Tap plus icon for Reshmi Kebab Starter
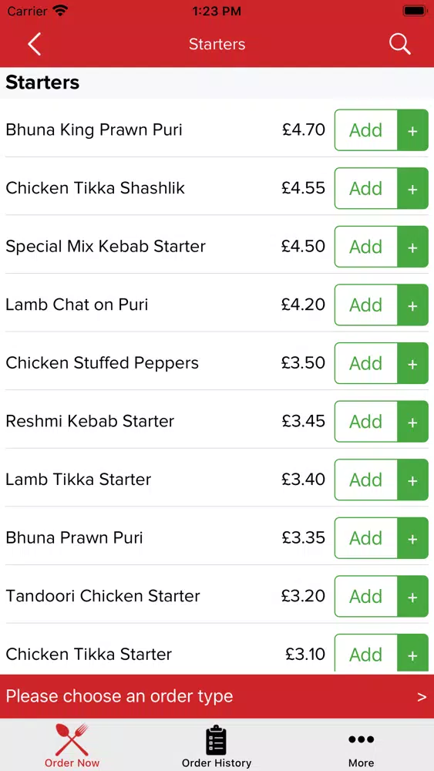Screen dimensions: 434x771 [412, 422]
